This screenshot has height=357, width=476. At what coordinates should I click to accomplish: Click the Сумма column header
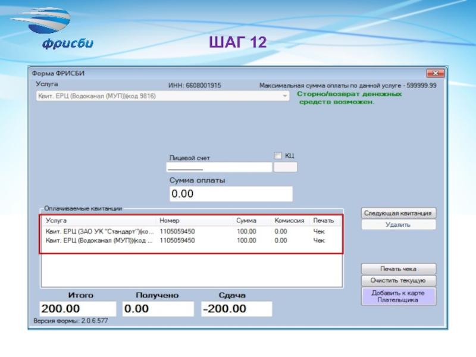[x=252, y=221]
